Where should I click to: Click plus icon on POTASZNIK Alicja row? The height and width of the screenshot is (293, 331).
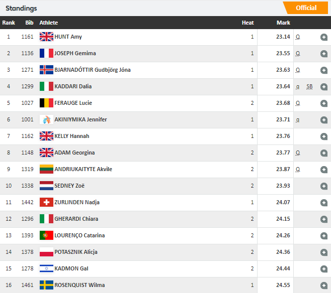(323, 252)
